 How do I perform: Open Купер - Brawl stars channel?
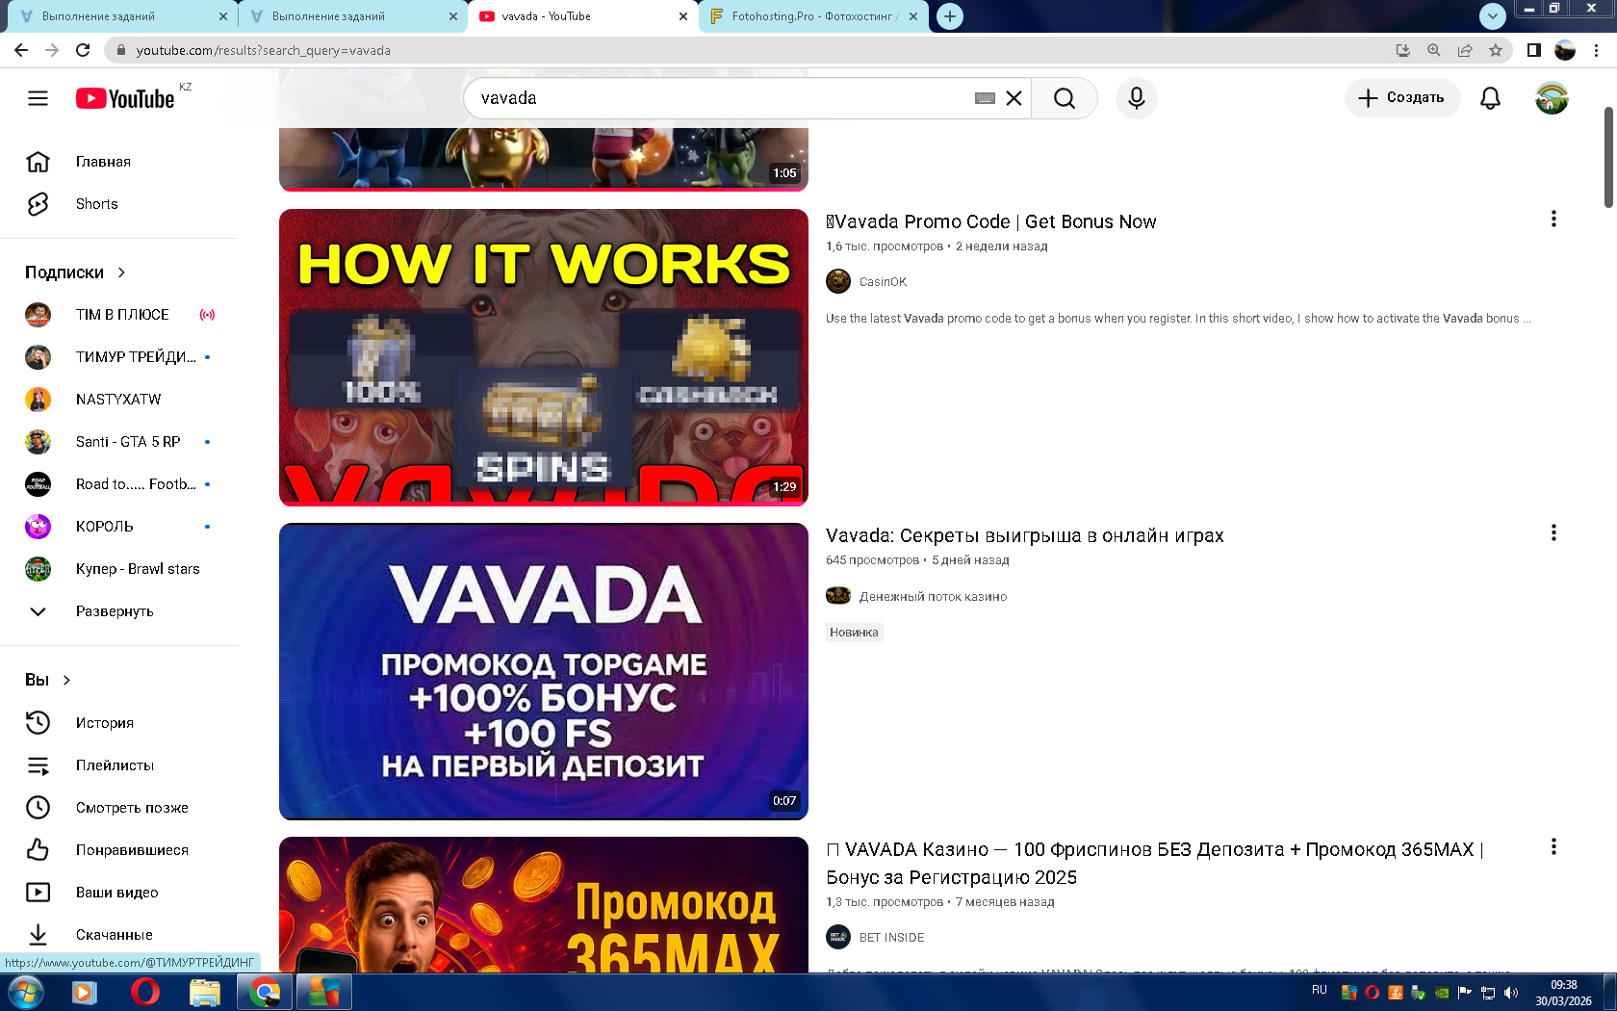(118, 569)
